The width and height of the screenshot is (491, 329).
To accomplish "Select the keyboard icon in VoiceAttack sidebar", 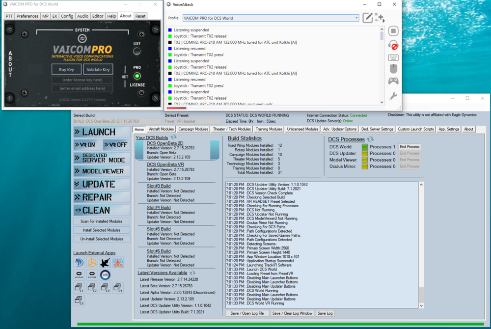I will click(393, 57).
